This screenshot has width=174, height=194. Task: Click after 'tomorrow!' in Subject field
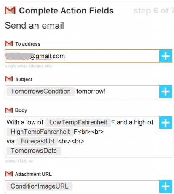click(x=132, y=92)
